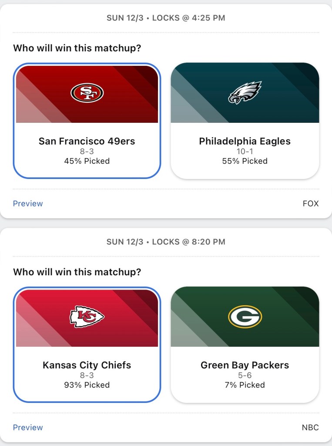
Task: Click the San Francisco 49ers logo
Action: click(x=87, y=93)
